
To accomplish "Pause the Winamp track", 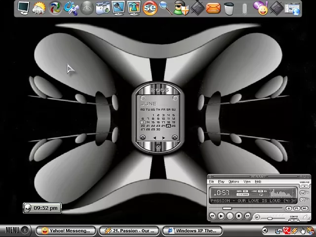I will tap(230, 216).
